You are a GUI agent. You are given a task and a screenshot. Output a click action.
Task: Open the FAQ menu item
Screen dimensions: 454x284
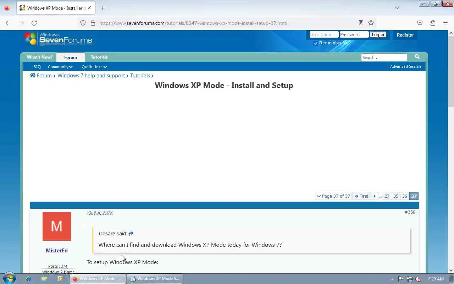[x=37, y=67]
